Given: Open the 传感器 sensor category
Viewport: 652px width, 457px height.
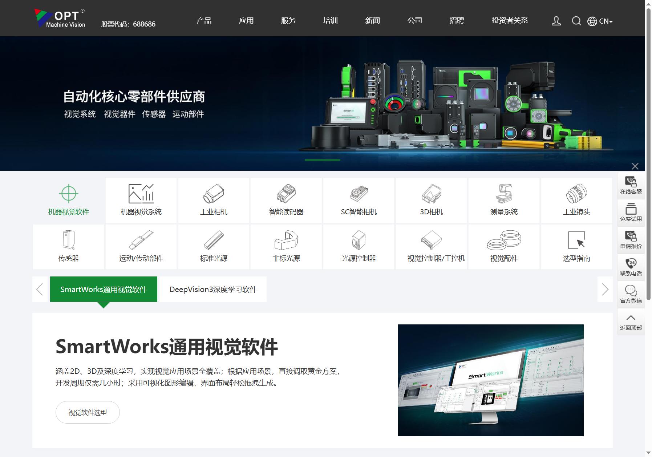Looking at the screenshot, I should [69, 247].
